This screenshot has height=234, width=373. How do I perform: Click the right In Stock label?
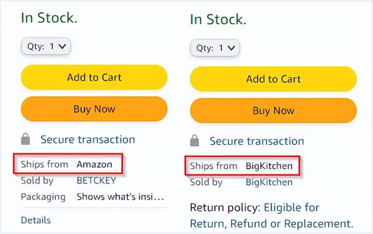click(x=218, y=19)
